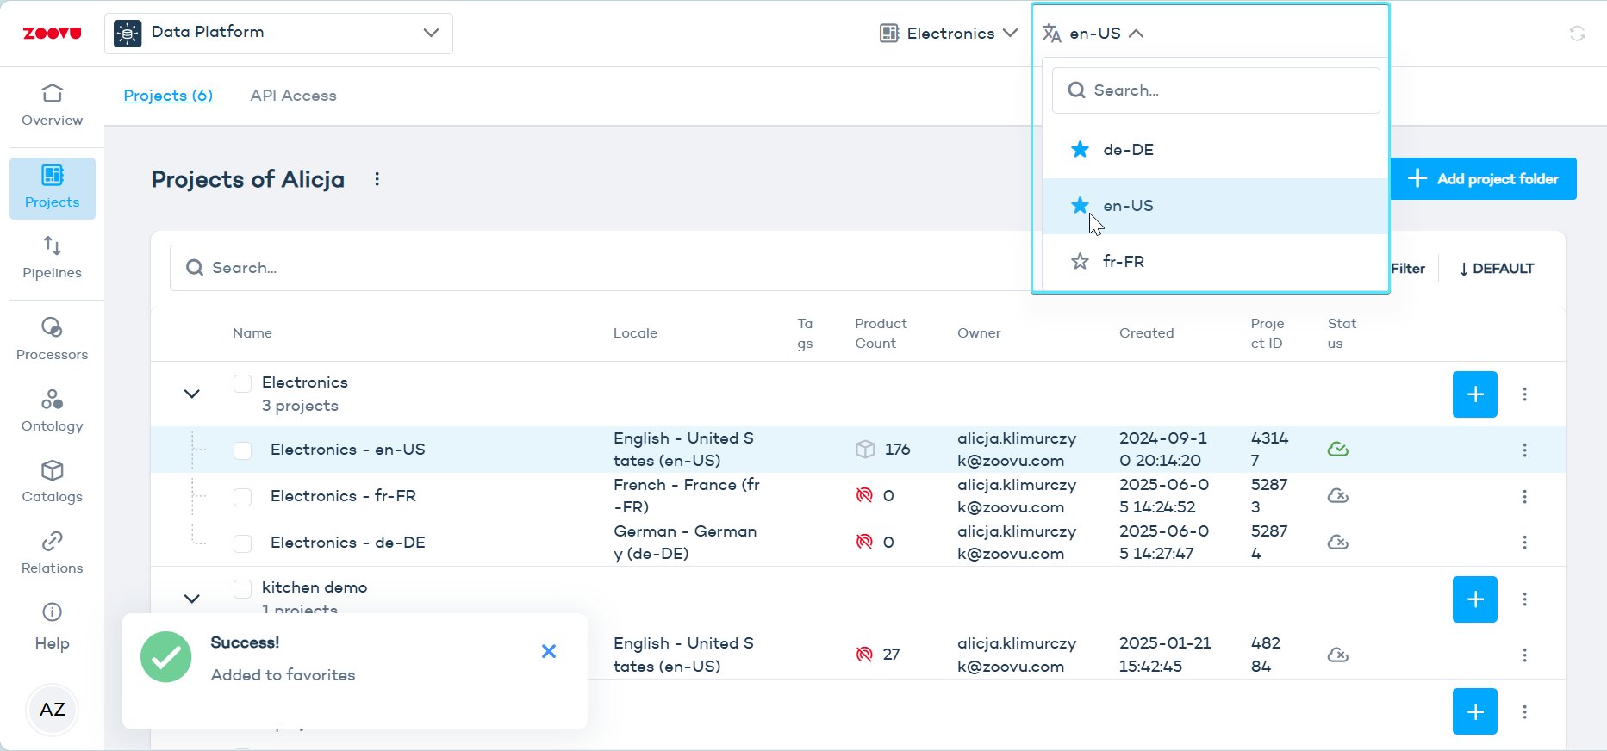Toggle favorite star for fr-FR locale
The image size is (1607, 751).
1080,262
